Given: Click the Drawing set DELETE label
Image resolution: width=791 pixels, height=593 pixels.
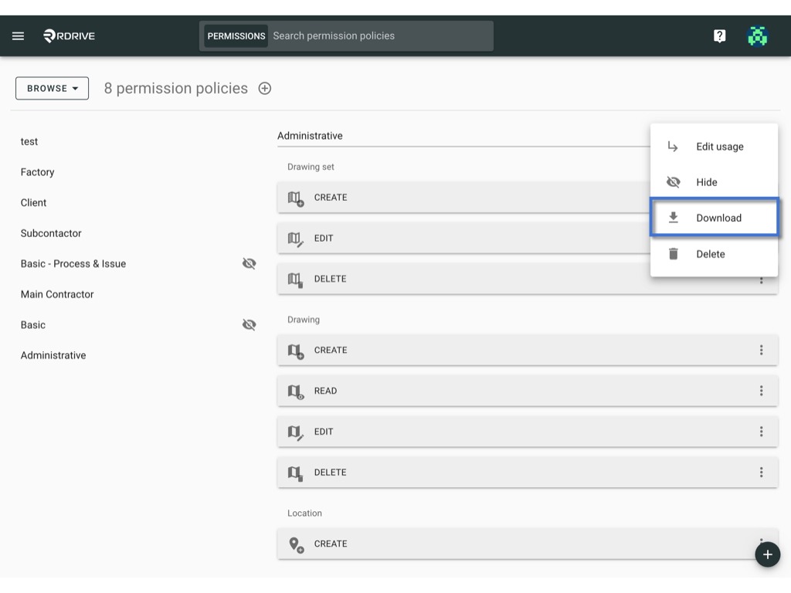Looking at the screenshot, I should pyautogui.click(x=330, y=279).
